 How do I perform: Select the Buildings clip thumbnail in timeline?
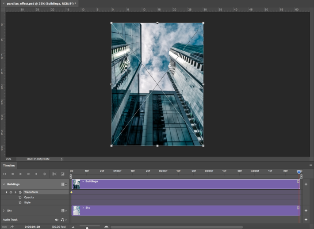(x=77, y=184)
